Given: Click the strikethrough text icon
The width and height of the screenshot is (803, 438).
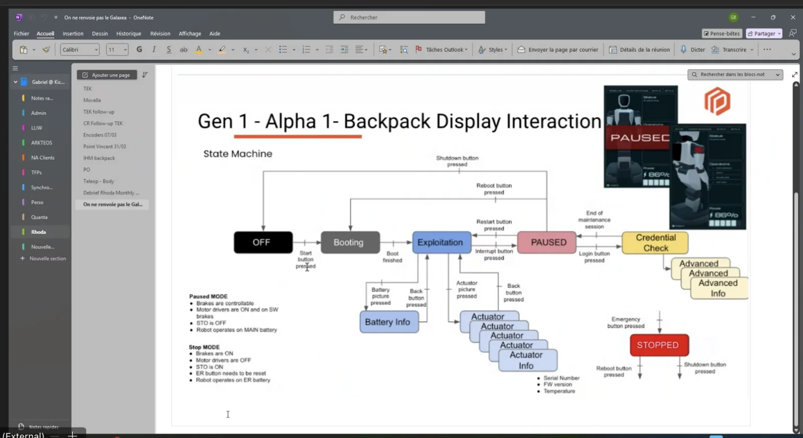Looking at the screenshot, I should point(184,50).
